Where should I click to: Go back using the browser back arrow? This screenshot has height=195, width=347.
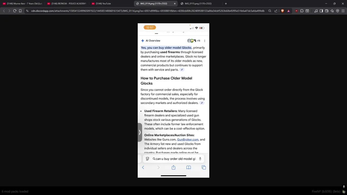(4, 11)
